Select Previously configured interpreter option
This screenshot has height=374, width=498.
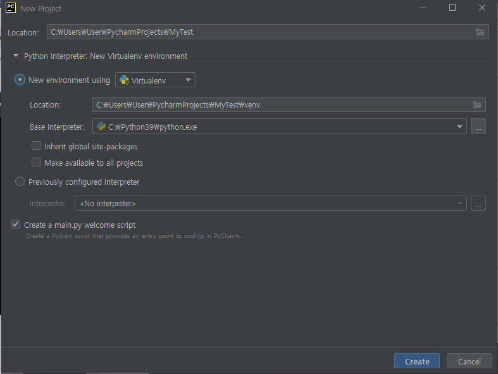20,182
